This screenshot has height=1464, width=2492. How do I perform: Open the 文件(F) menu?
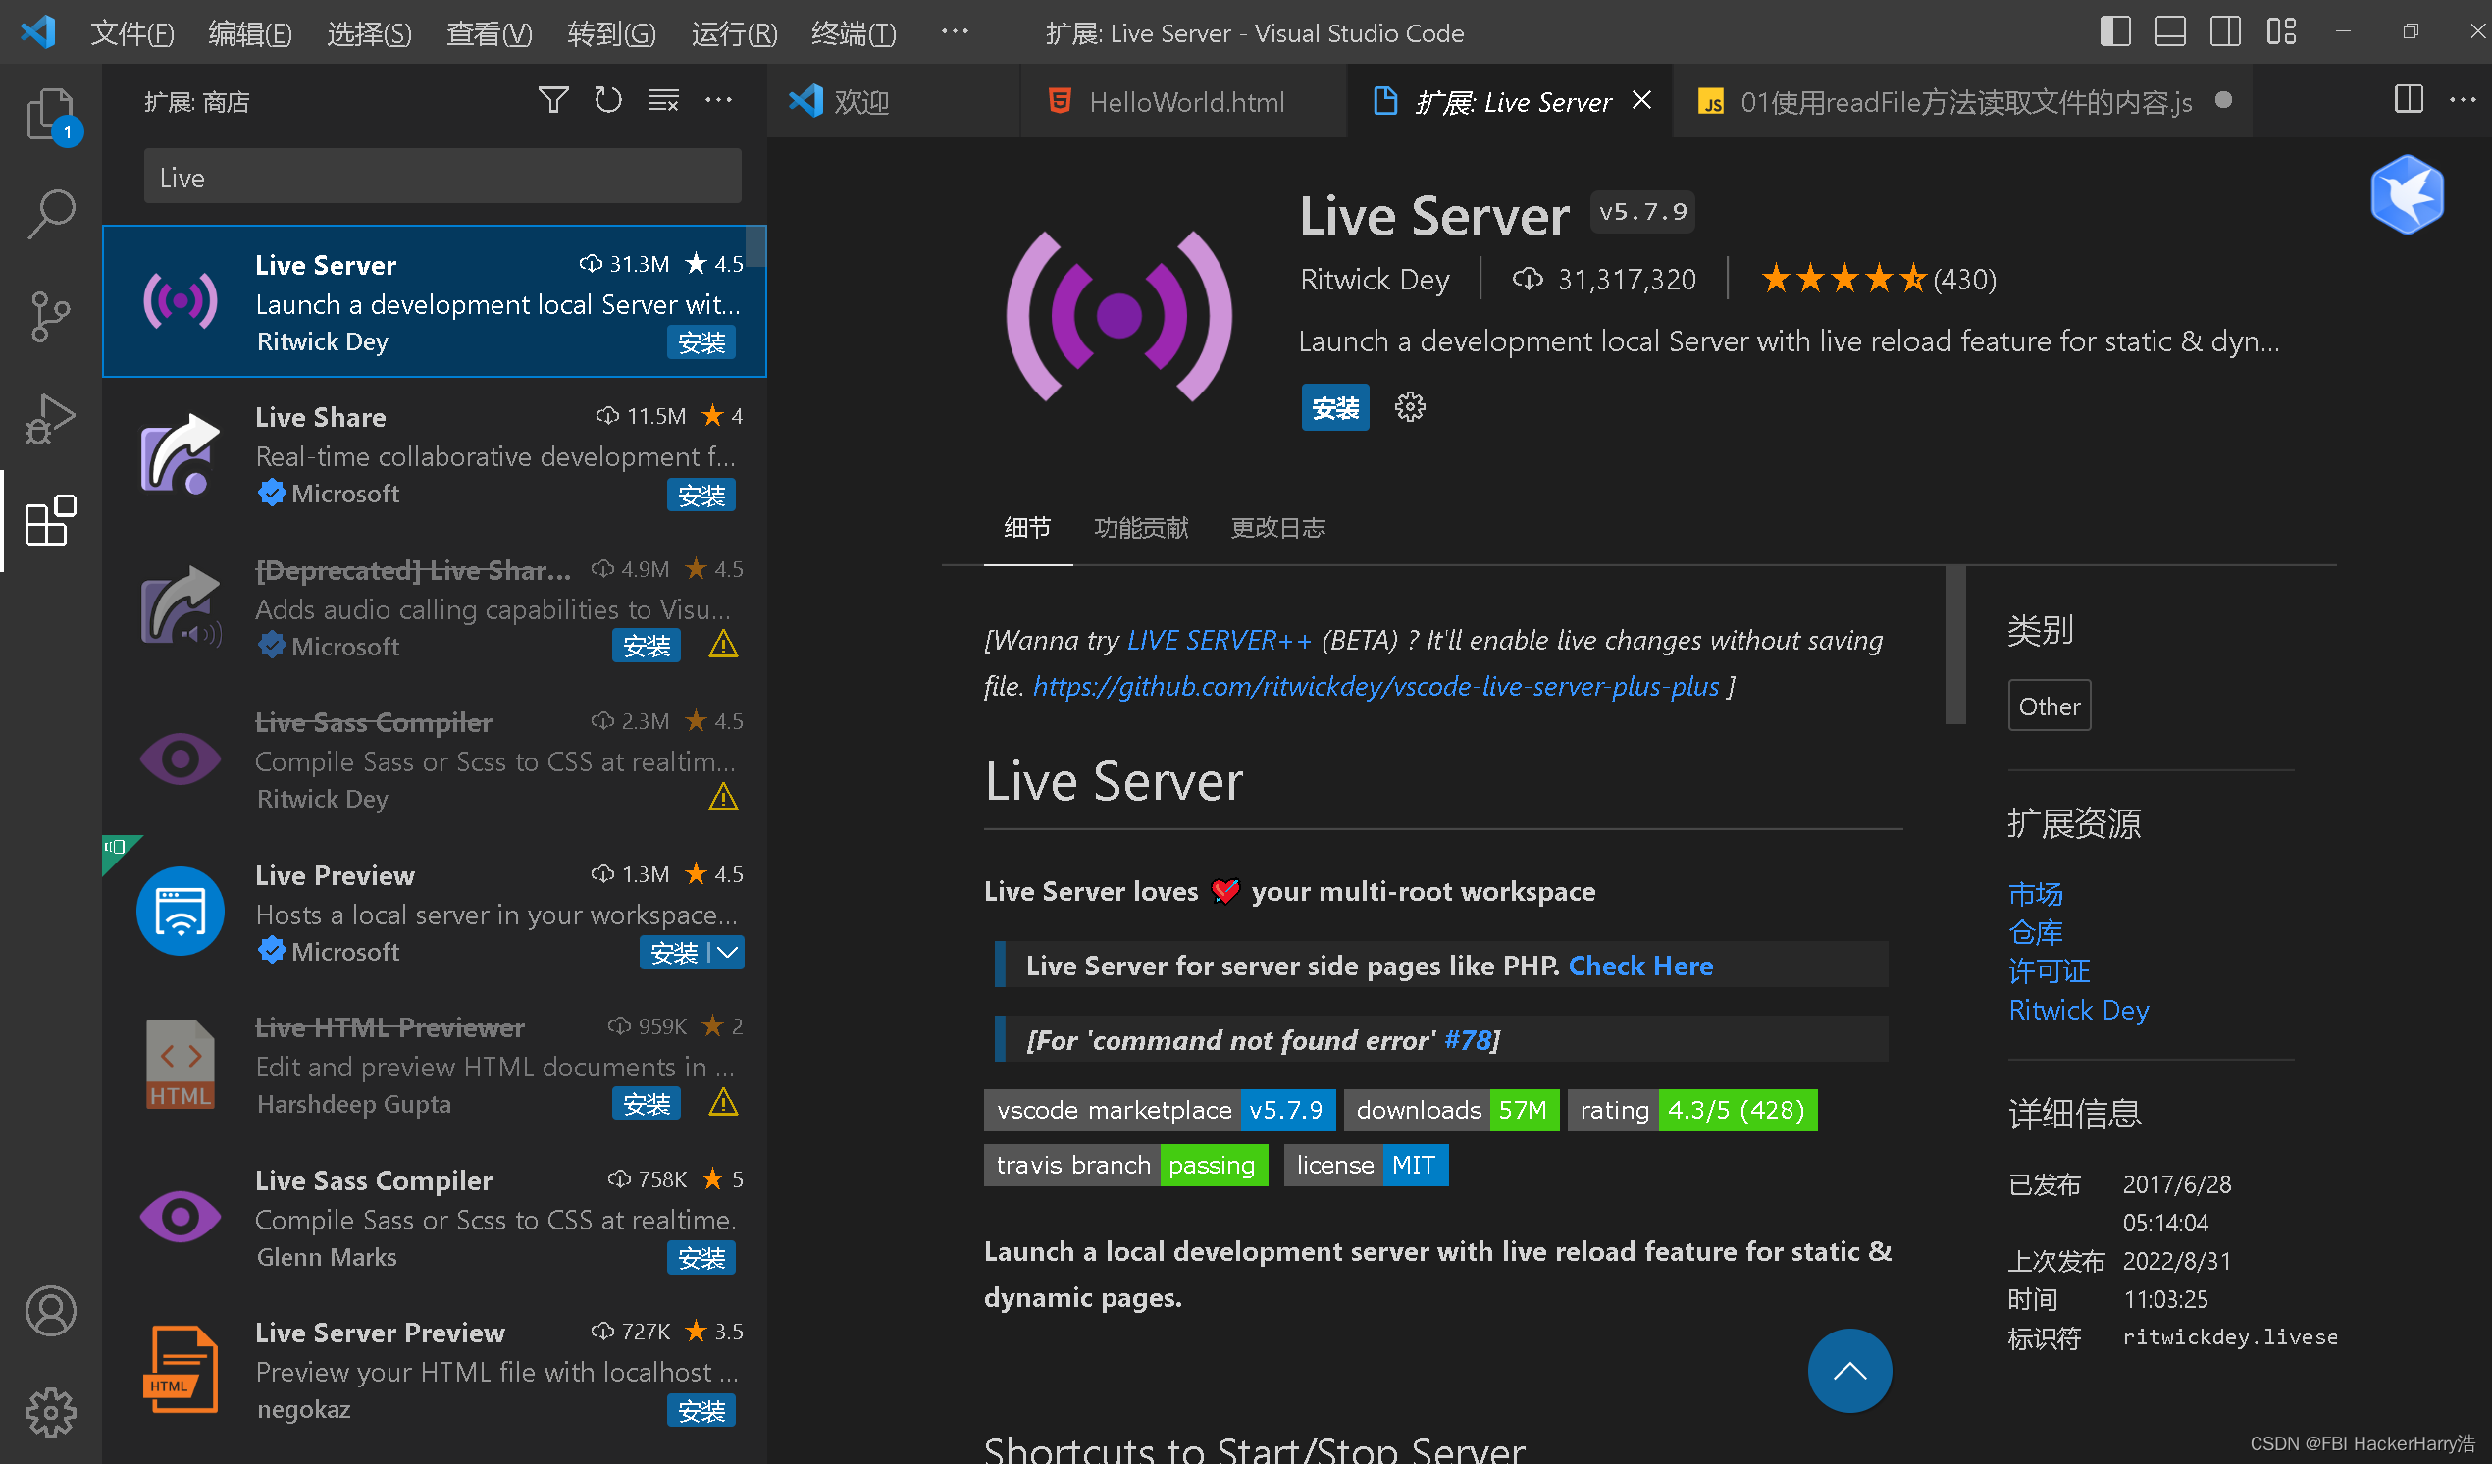(x=132, y=33)
